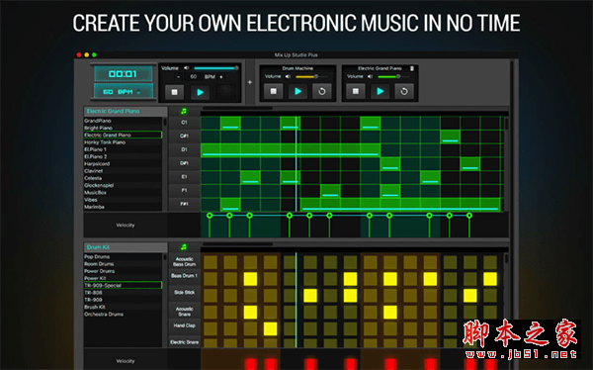Play the Drum Machine track
This screenshot has width=593, height=370.
[x=297, y=91]
